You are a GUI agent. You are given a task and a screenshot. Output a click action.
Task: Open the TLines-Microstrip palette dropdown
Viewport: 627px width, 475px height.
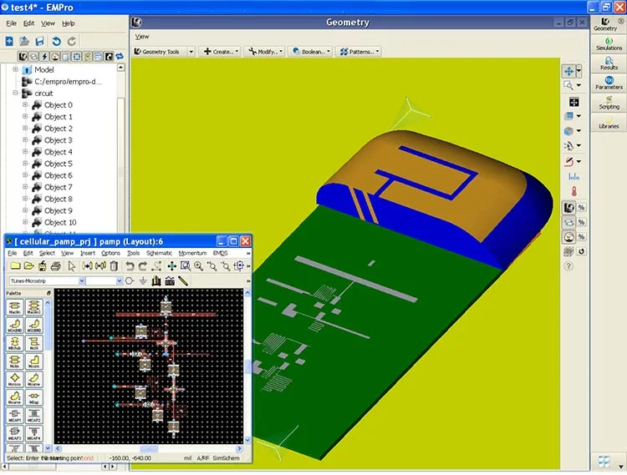click(47, 281)
